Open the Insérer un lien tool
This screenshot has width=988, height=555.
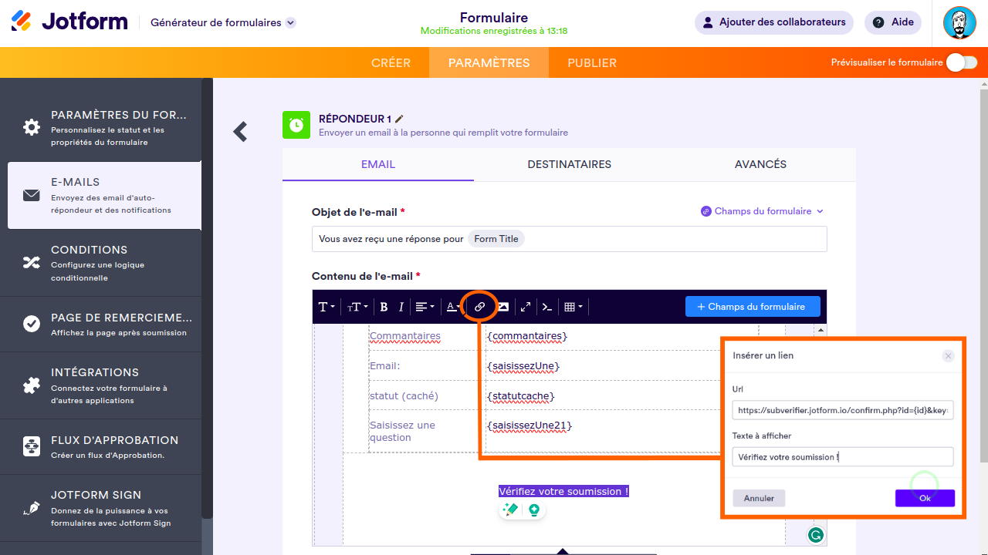(x=480, y=306)
